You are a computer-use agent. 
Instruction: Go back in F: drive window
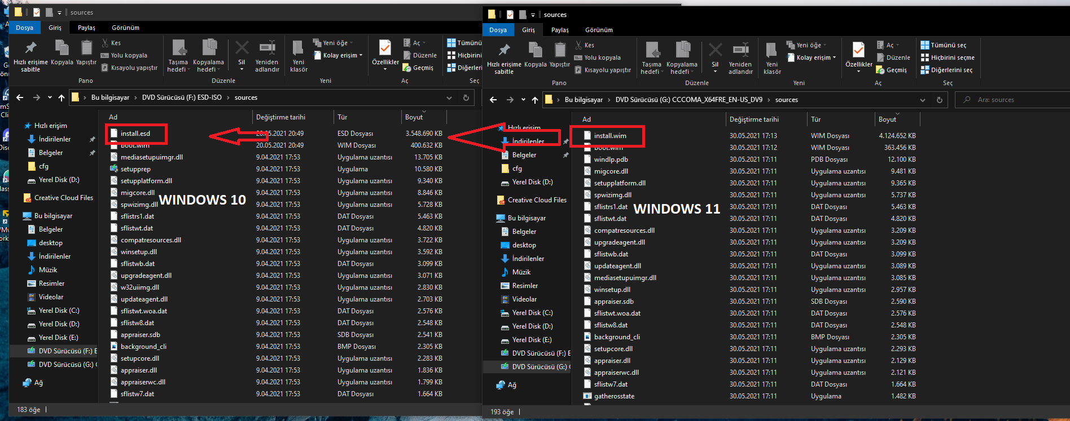pyautogui.click(x=20, y=98)
